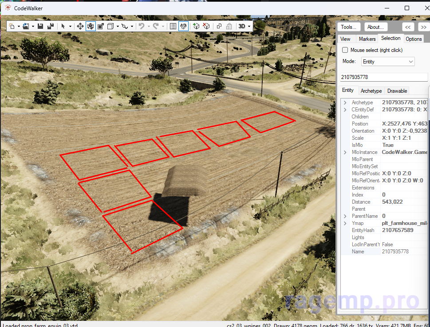Screen dimensions: 430x327
Task: Toggle the Rotate widget tool button
Action: 91,27
